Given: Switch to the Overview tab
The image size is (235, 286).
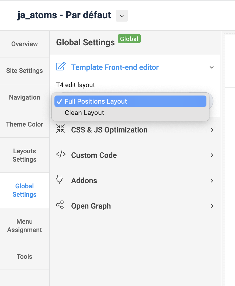Looking at the screenshot, I should 25,44.
